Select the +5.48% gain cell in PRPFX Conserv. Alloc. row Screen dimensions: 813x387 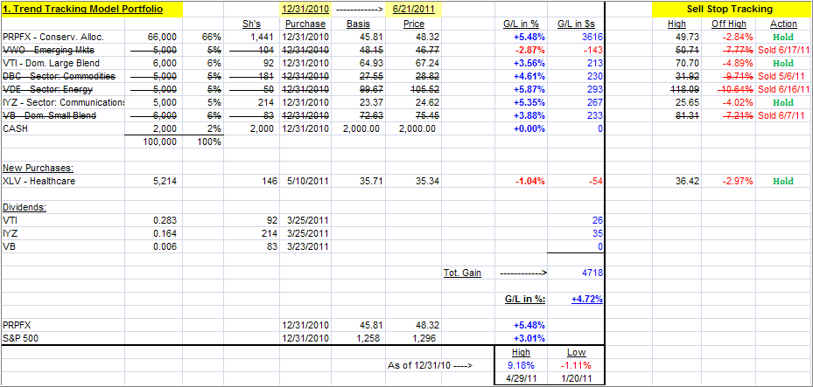(529, 38)
